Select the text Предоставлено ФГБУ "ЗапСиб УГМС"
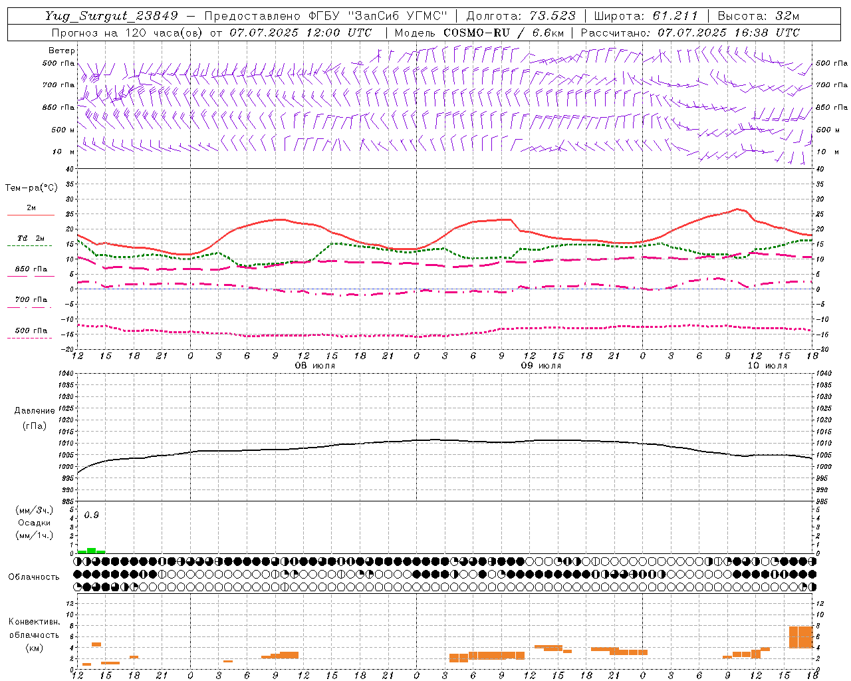 [326, 16]
